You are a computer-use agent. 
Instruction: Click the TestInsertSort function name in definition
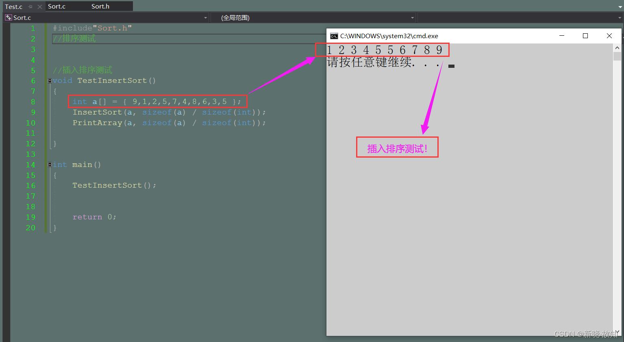tap(112, 80)
